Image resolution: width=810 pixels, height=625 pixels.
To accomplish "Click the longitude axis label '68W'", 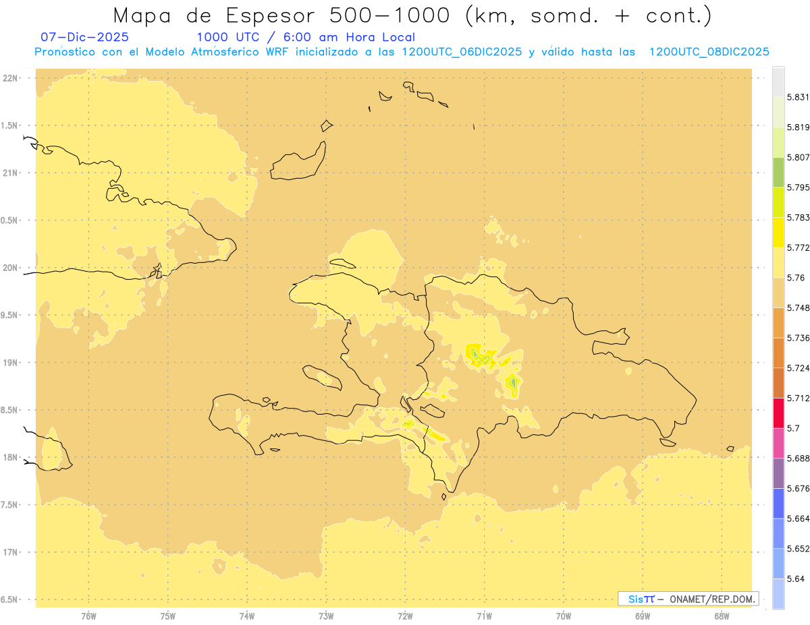I will (x=722, y=616).
